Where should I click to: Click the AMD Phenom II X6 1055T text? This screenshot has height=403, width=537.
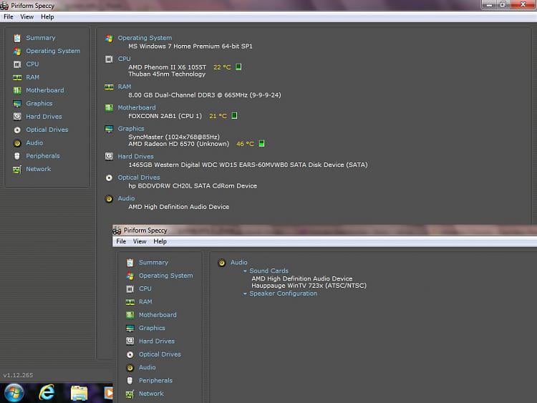(167, 67)
